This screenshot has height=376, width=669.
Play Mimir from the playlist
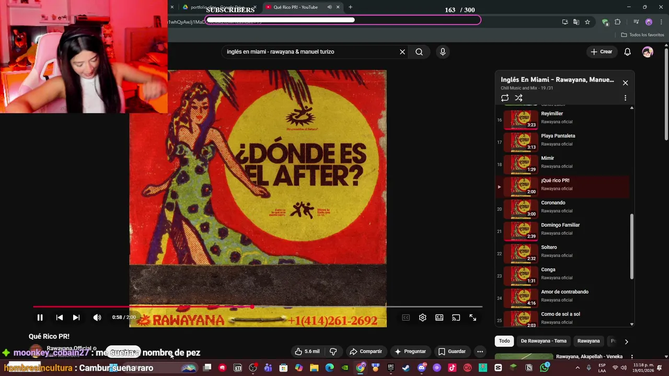click(562, 164)
